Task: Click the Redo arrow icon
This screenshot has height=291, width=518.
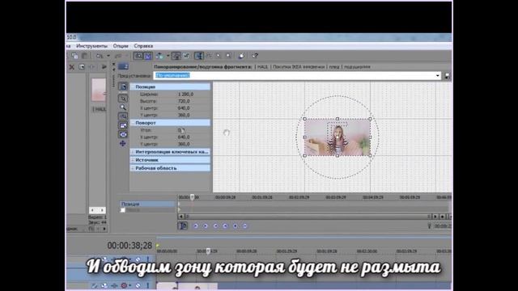Action: [118, 56]
